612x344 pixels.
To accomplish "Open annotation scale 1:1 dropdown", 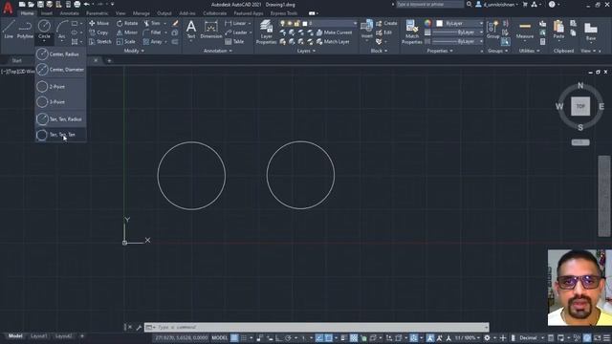I will point(467,337).
